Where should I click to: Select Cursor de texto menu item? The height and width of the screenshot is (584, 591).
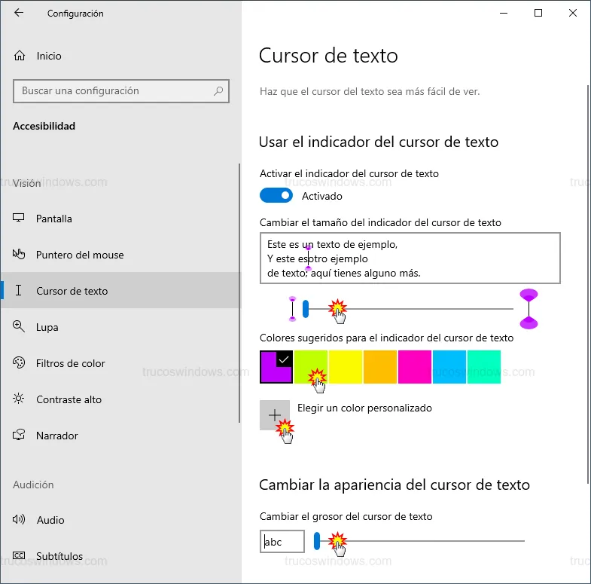click(x=72, y=291)
